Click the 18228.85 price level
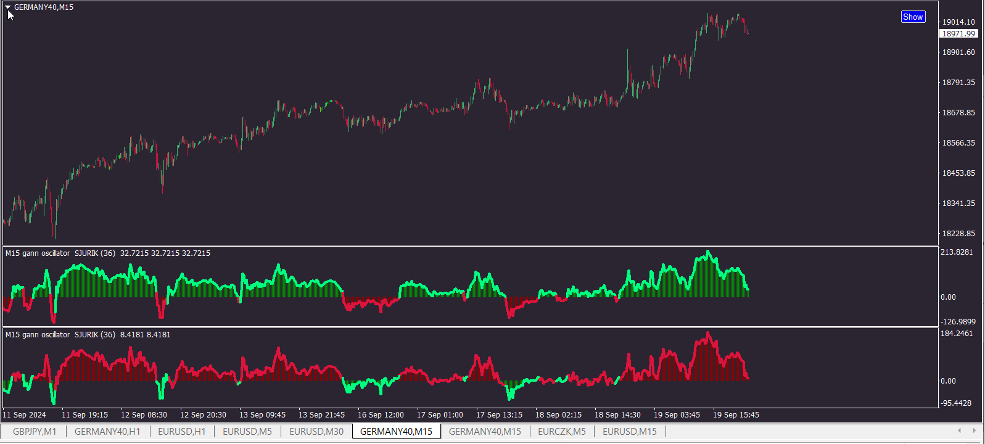The width and height of the screenshot is (985, 444). (958, 234)
